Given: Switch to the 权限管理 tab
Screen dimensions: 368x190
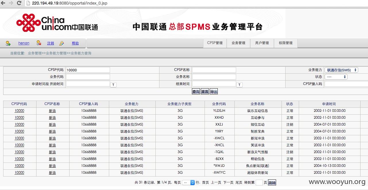Looking at the screenshot, I should [286, 43].
